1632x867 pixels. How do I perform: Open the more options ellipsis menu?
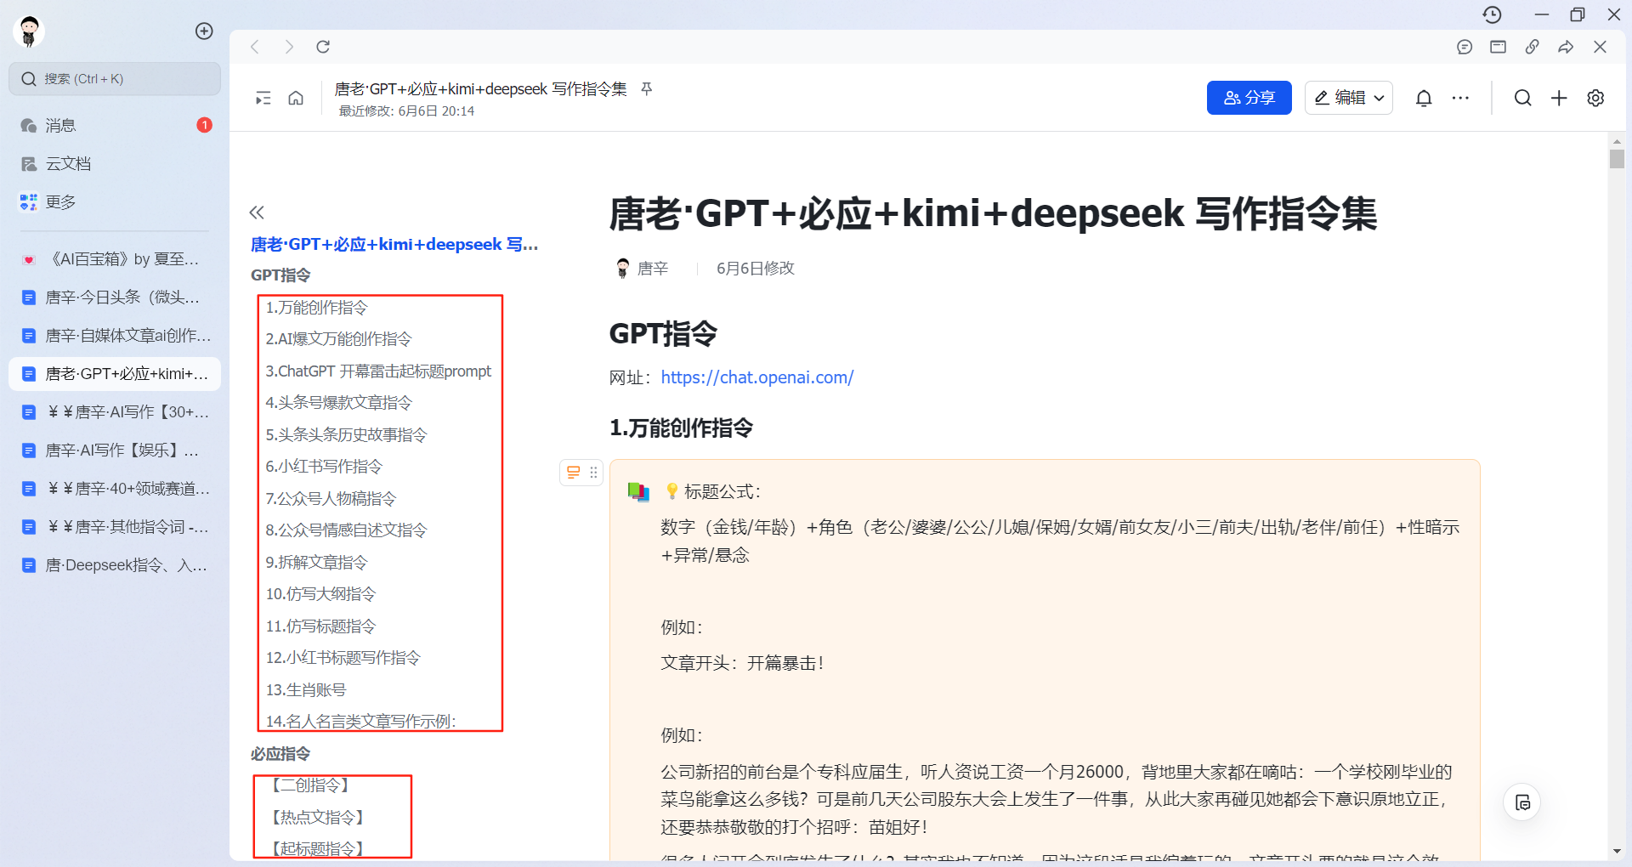pyautogui.click(x=1460, y=99)
